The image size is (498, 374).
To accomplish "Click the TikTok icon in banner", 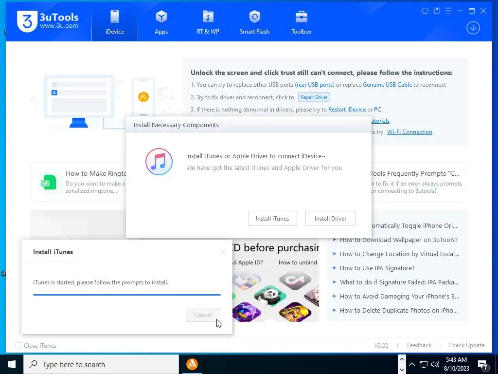I will (295, 280).
